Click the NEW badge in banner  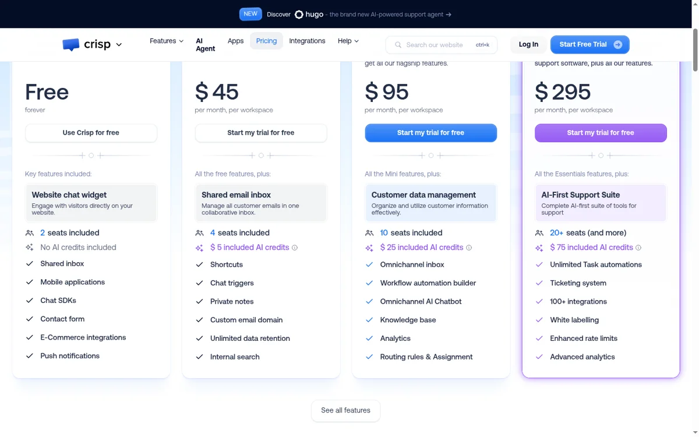(250, 14)
